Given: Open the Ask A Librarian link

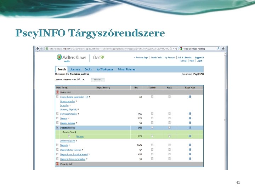Looking at the screenshot, I should (x=185, y=58).
